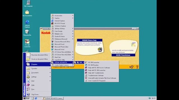Expand 3DMark 99 Max submenu
Image resolution: width=179 pixels, height=100 pixels.
pyautogui.click(x=62, y=29)
